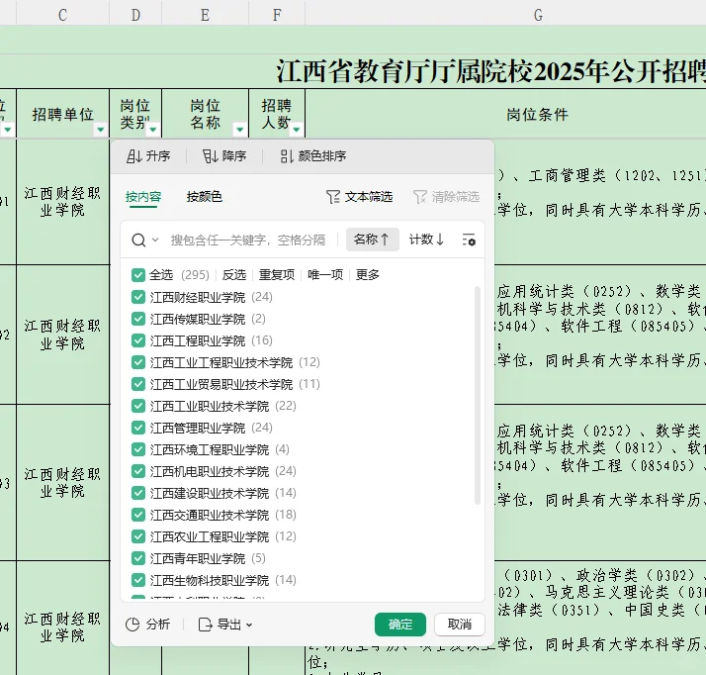Image resolution: width=706 pixels, height=675 pixels.
Task: Open 岗位名称 column filter arrow
Action: pyautogui.click(x=240, y=130)
